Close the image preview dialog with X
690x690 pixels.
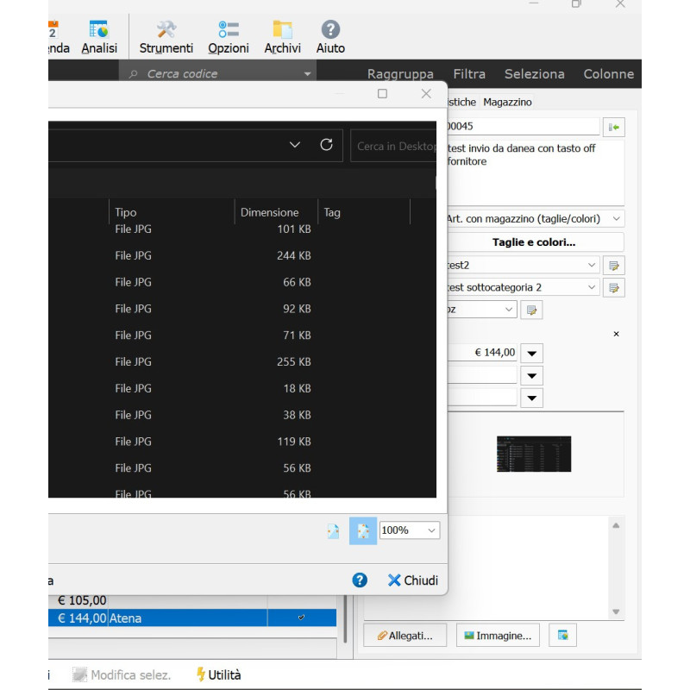pyautogui.click(x=426, y=94)
